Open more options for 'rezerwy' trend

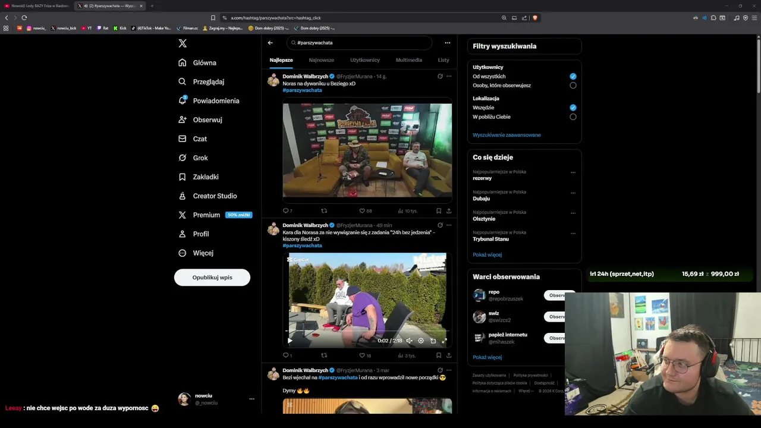[573, 172]
